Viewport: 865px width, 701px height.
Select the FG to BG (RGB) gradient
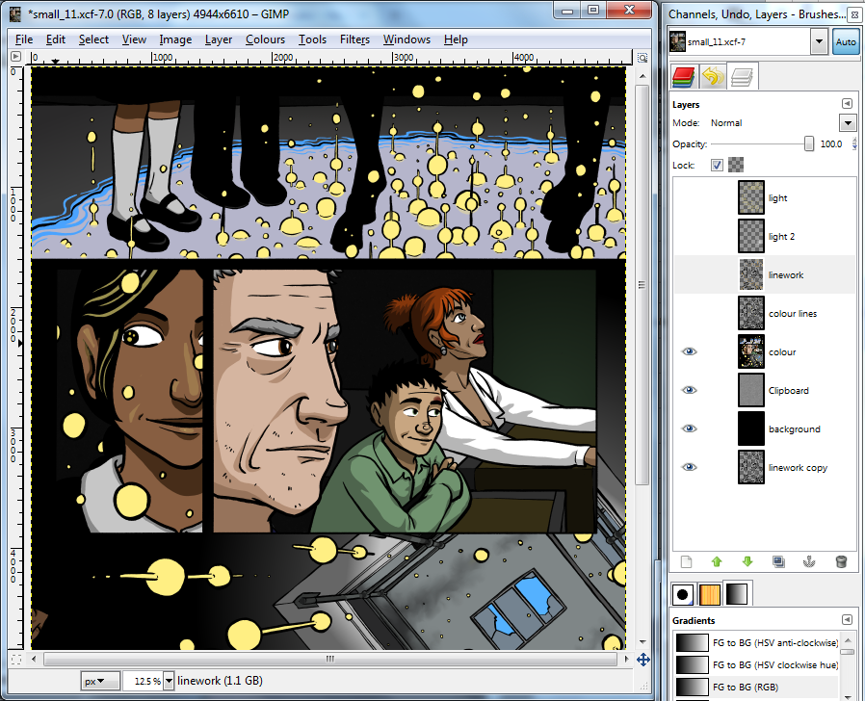755,688
